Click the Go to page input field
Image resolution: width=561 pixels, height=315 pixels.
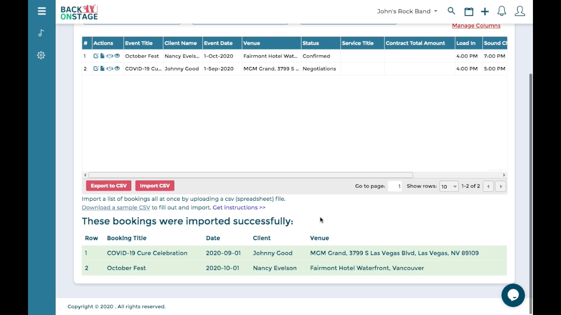[x=395, y=186]
